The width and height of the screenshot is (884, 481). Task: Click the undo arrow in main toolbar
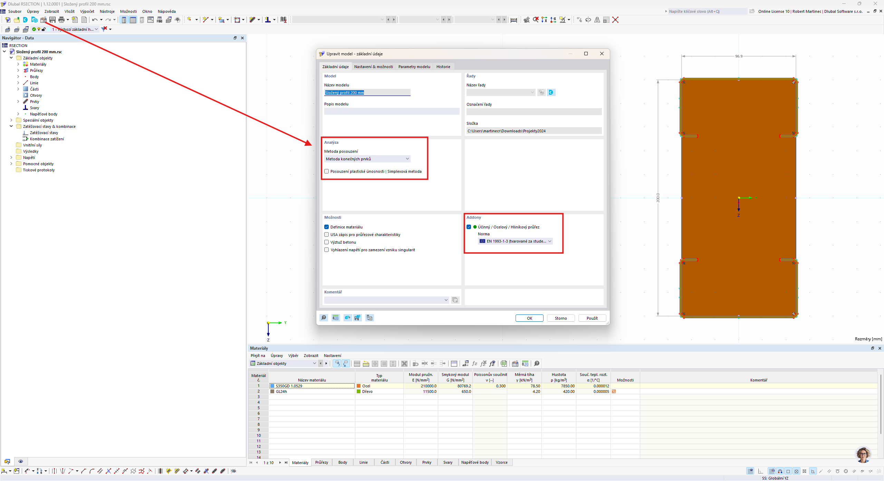click(x=94, y=20)
